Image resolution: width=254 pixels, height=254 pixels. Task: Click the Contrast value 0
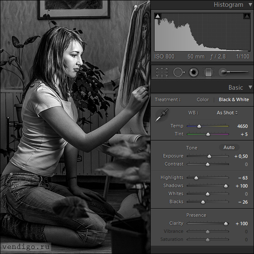(x=246, y=164)
